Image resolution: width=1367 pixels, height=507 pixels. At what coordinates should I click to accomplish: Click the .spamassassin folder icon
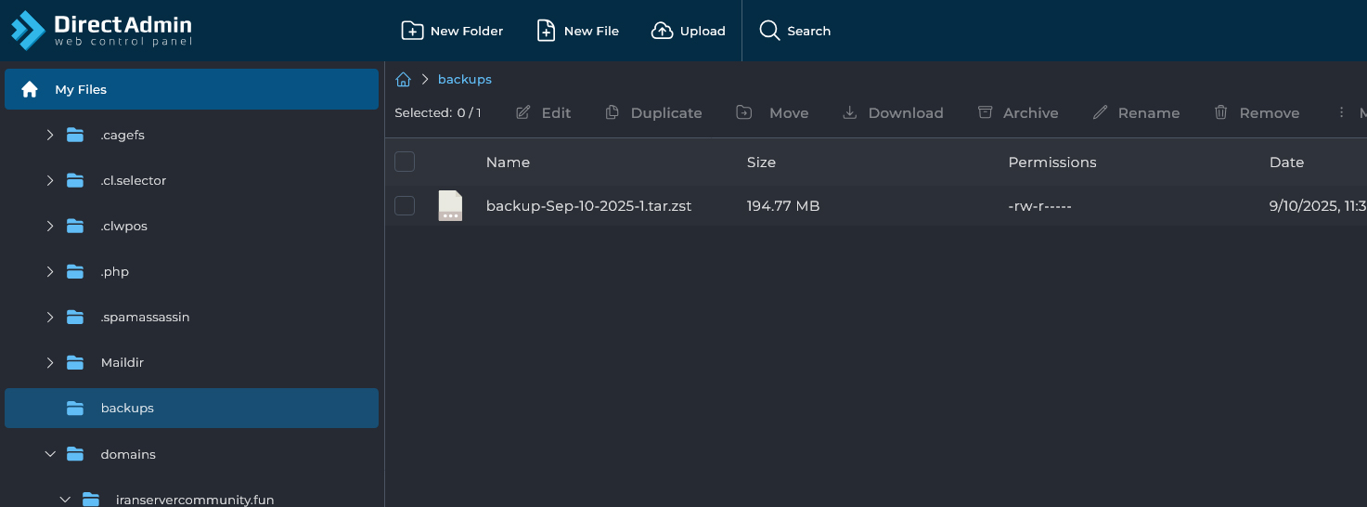pyautogui.click(x=76, y=317)
